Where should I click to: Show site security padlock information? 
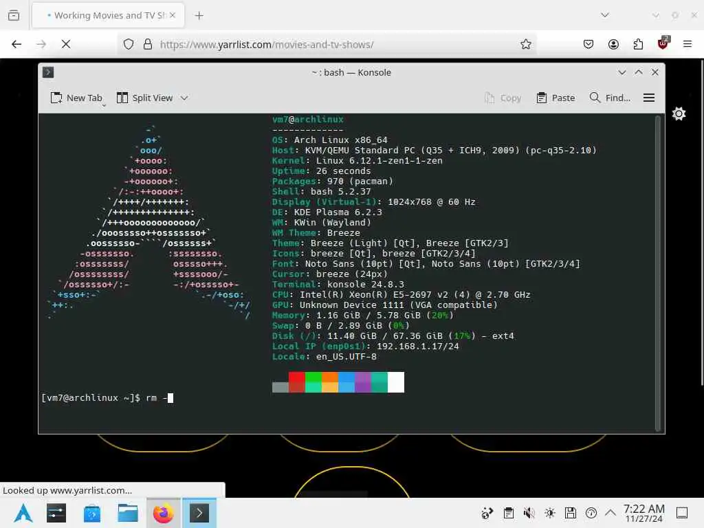(148, 44)
